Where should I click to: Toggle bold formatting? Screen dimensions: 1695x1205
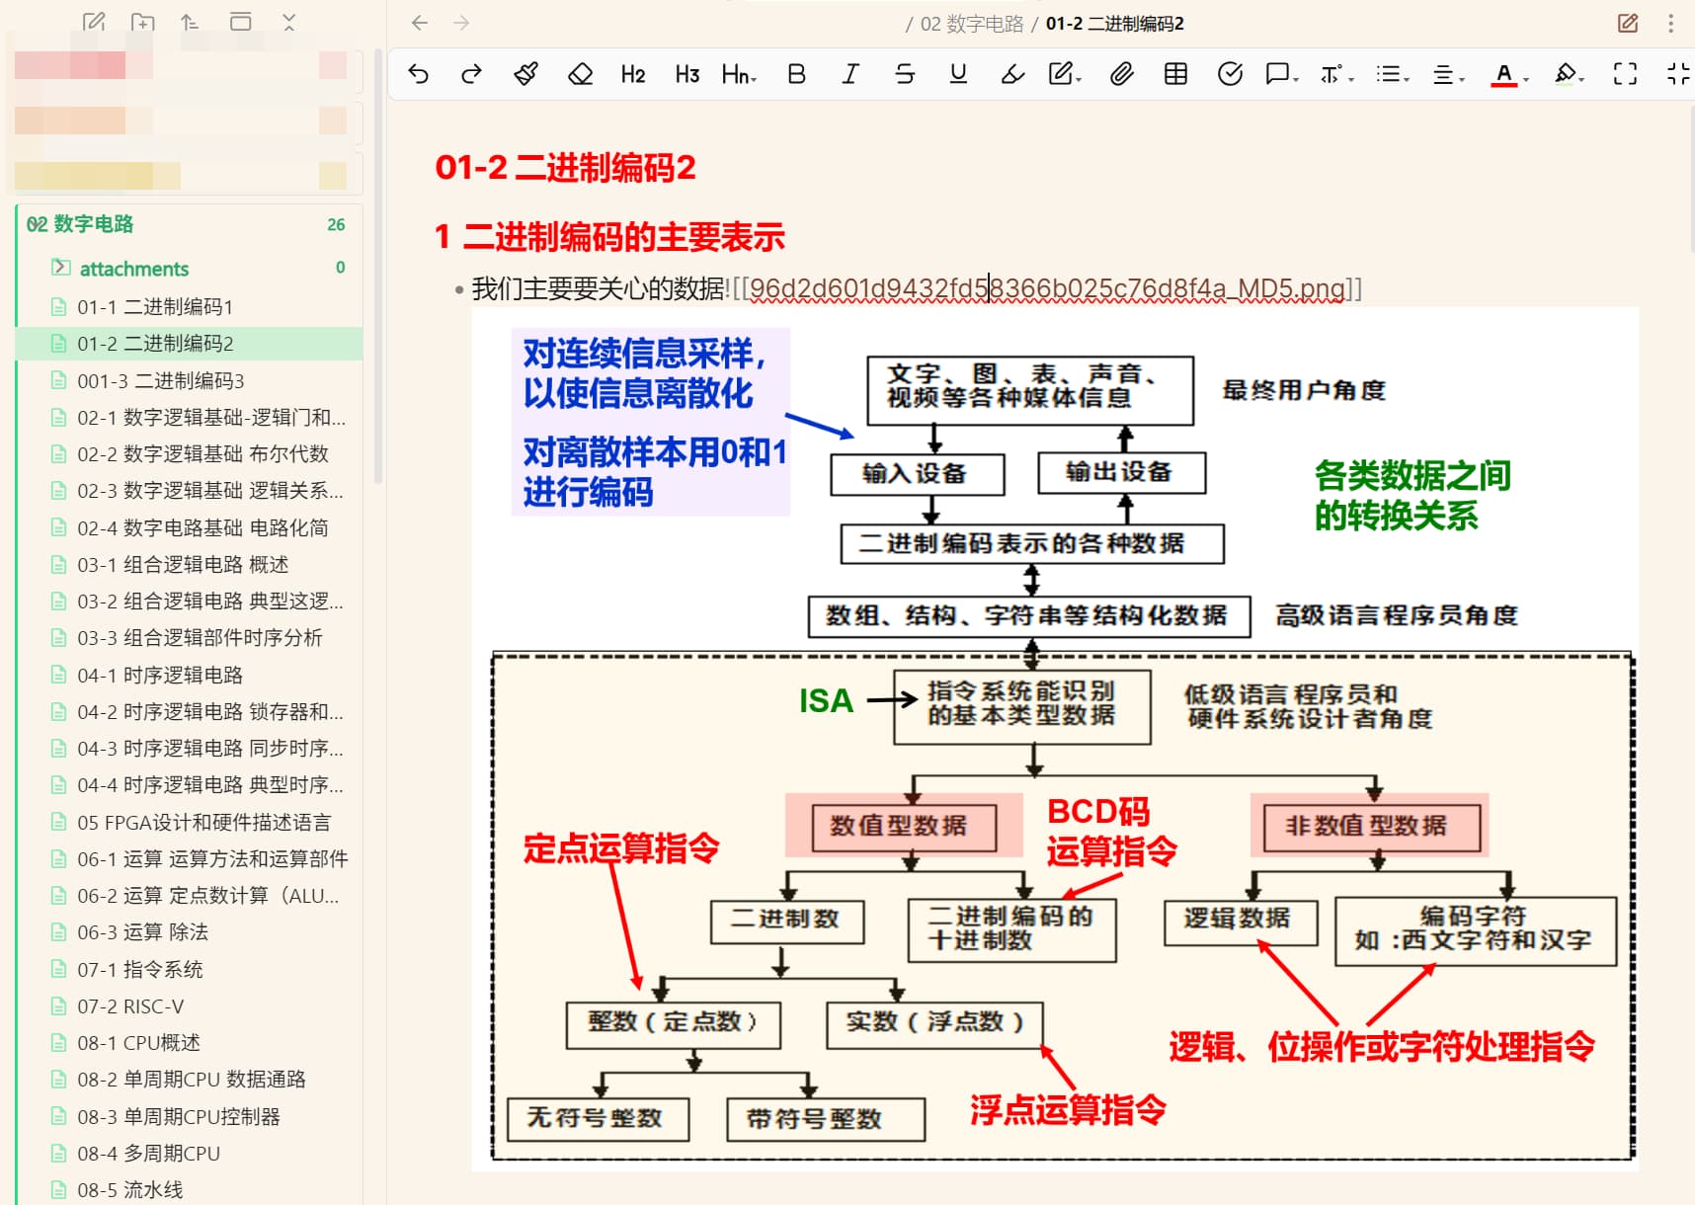tap(796, 74)
